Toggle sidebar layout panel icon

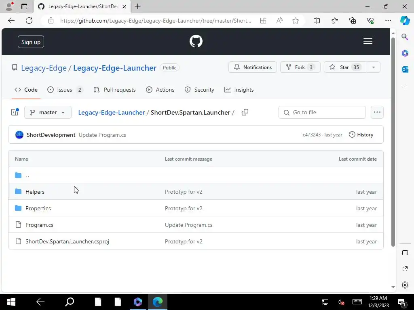point(405,253)
